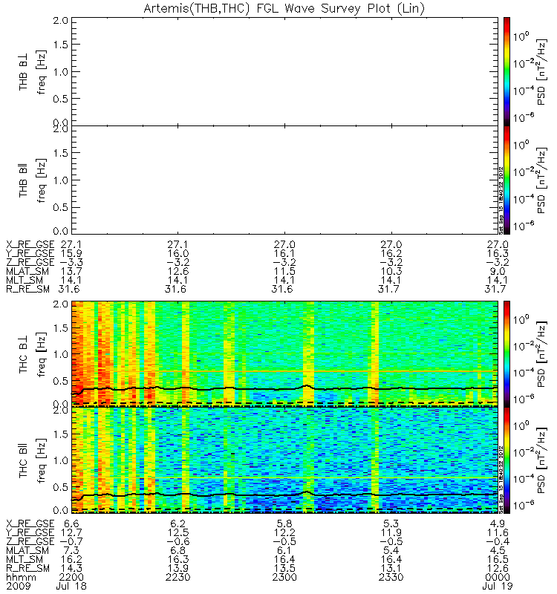557x594 pixels.
Task: Click the year label '2009'
Action: (19, 586)
